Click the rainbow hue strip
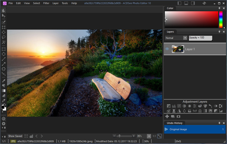This screenshot has width=227, height=144. (221, 19)
